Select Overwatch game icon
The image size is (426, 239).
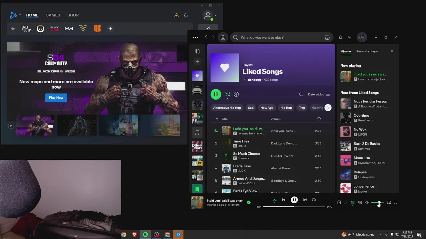40,29
